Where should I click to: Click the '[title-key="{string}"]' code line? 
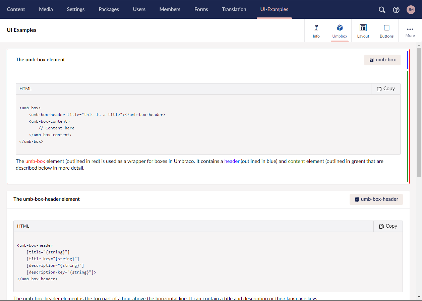[53, 259]
